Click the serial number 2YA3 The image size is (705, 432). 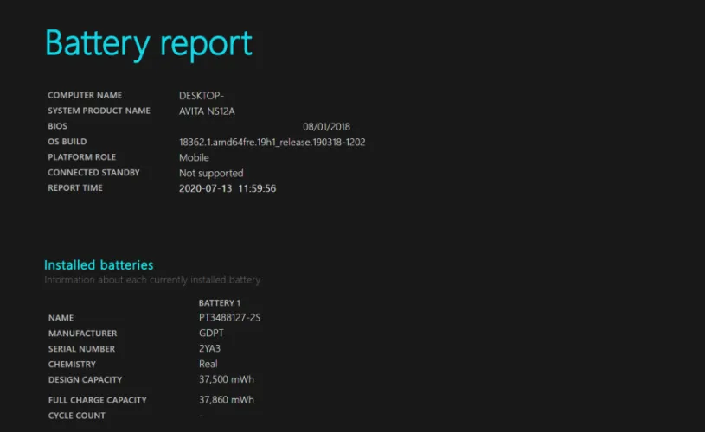(210, 349)
